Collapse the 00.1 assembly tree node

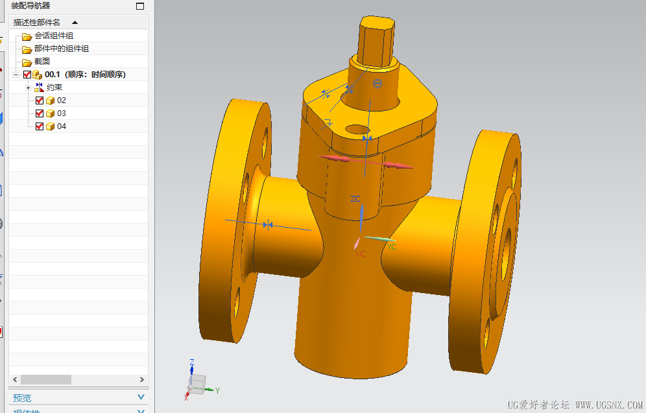point(16,75)
